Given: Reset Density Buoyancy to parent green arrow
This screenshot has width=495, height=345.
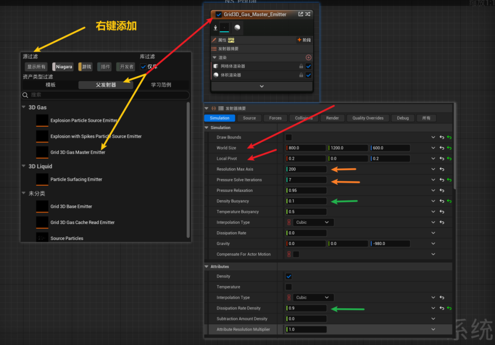Looking at the screenshot, I should (449, 201).
